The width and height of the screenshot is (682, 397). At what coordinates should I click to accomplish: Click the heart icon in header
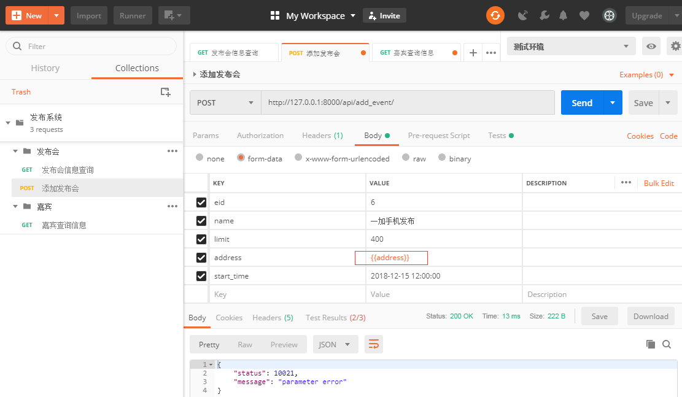click(x=584, y=16)
